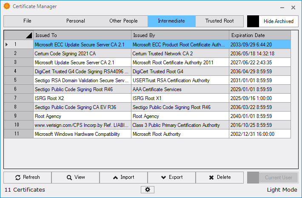Viewport: 302px width, 198px height.
Task: Select Microsoft ECC Update Secure Server CA 2.1
Action: [x=82, y=45]
